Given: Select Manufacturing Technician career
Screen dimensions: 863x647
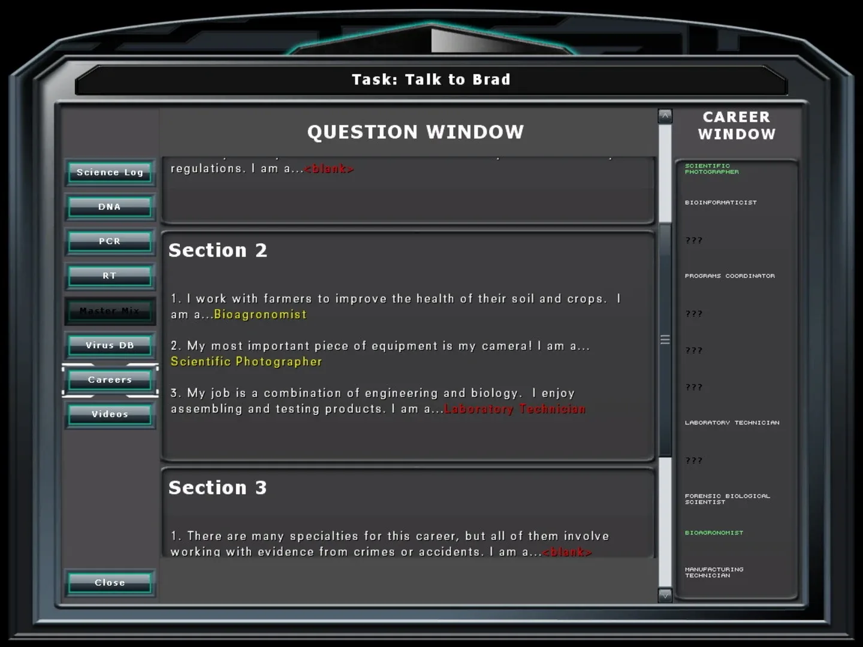Looking at the screenshot, I should tap(714, 572).
